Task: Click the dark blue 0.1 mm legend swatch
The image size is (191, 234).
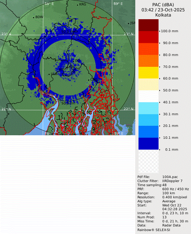Action: 148,144
